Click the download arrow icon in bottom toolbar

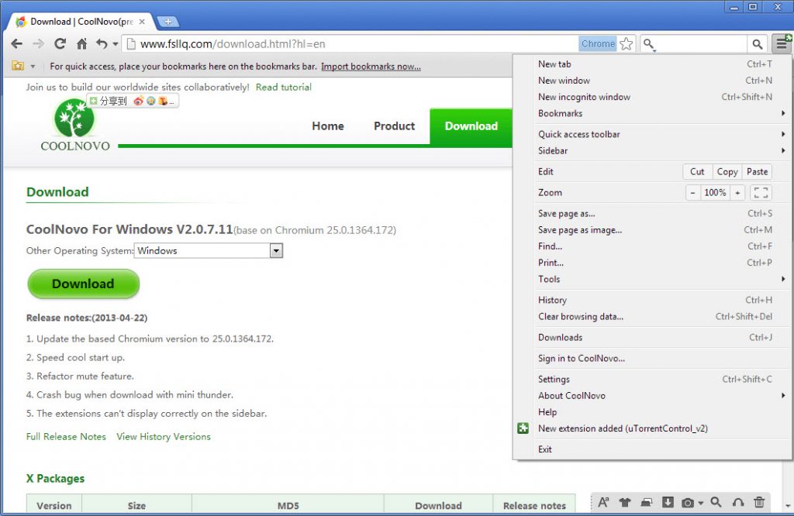tap(668, 502)
